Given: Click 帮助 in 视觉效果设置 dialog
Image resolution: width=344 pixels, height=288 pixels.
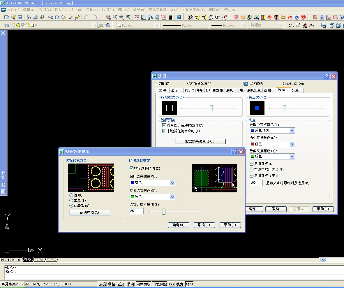Looking at the screenshot, I should 230,225.
